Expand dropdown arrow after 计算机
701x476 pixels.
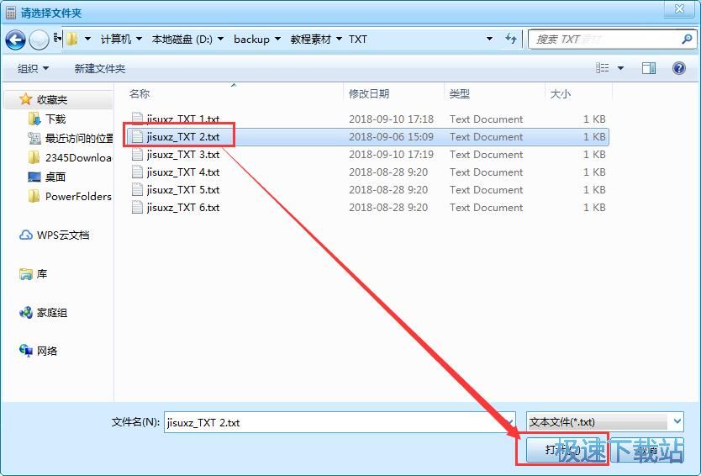coord(139,39)
